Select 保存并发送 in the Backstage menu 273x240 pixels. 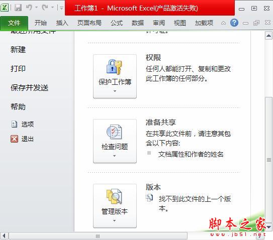coord(30,88)
